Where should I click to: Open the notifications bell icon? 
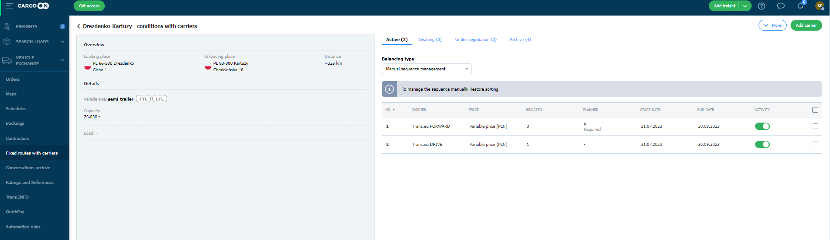click(800, 6)
